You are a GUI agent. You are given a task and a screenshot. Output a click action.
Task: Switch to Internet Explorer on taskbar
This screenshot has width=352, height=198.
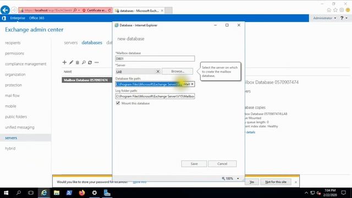[44, 193]
